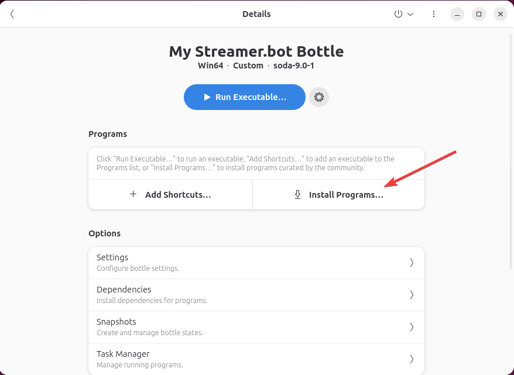Click Install Programs to browse curated programs
514x375 pixels.
coord(338,194)
